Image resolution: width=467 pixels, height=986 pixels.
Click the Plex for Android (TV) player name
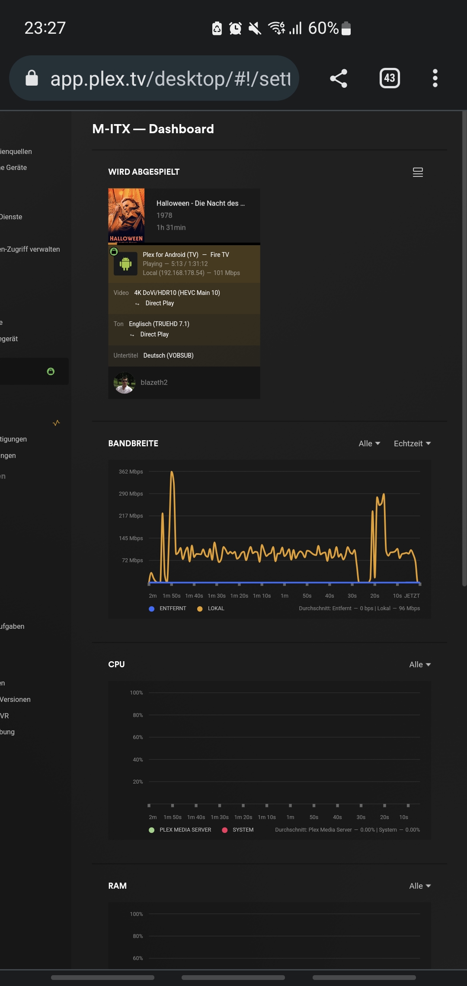click(170, 255)
